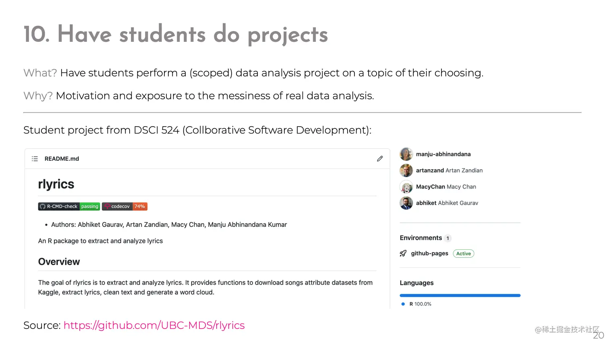The image size is (609, 343).
Task: Open the MacyChan username link
Action: click(430, 187)
